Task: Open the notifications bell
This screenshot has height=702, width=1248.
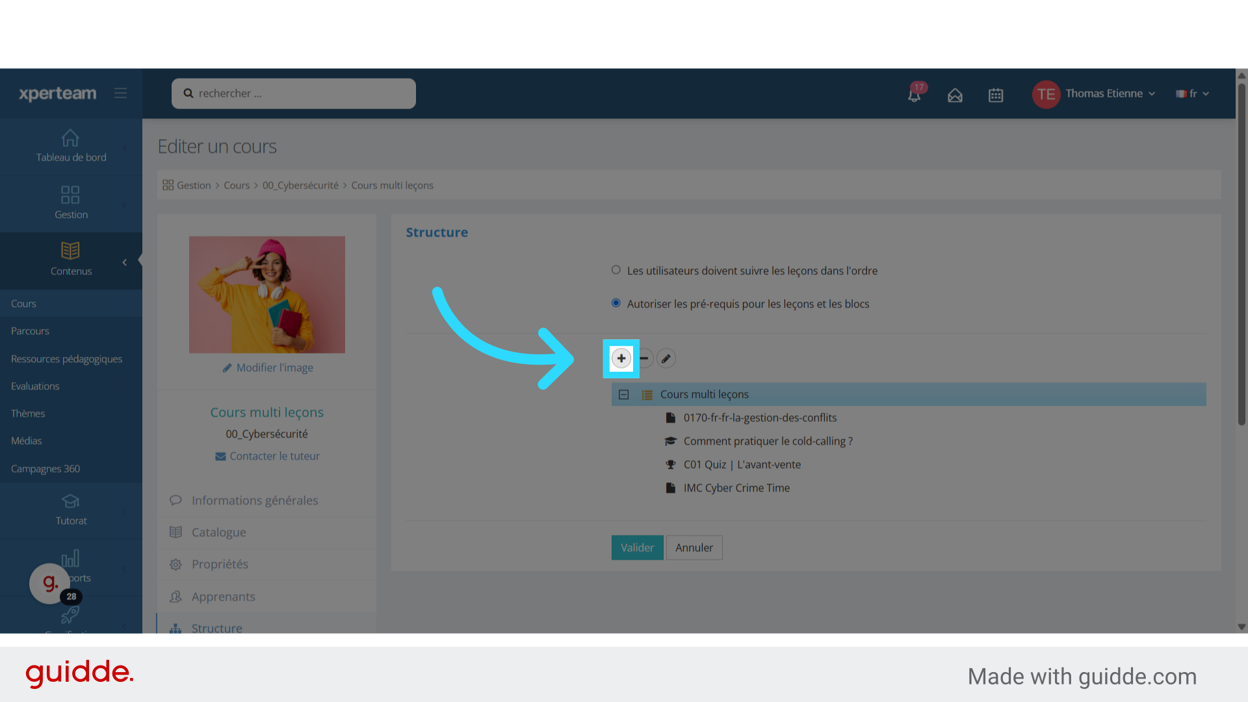Action: (915, 95)
